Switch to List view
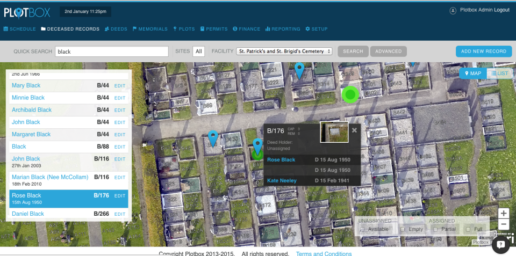This screenshot has height=256, width=516. (499, 74)
